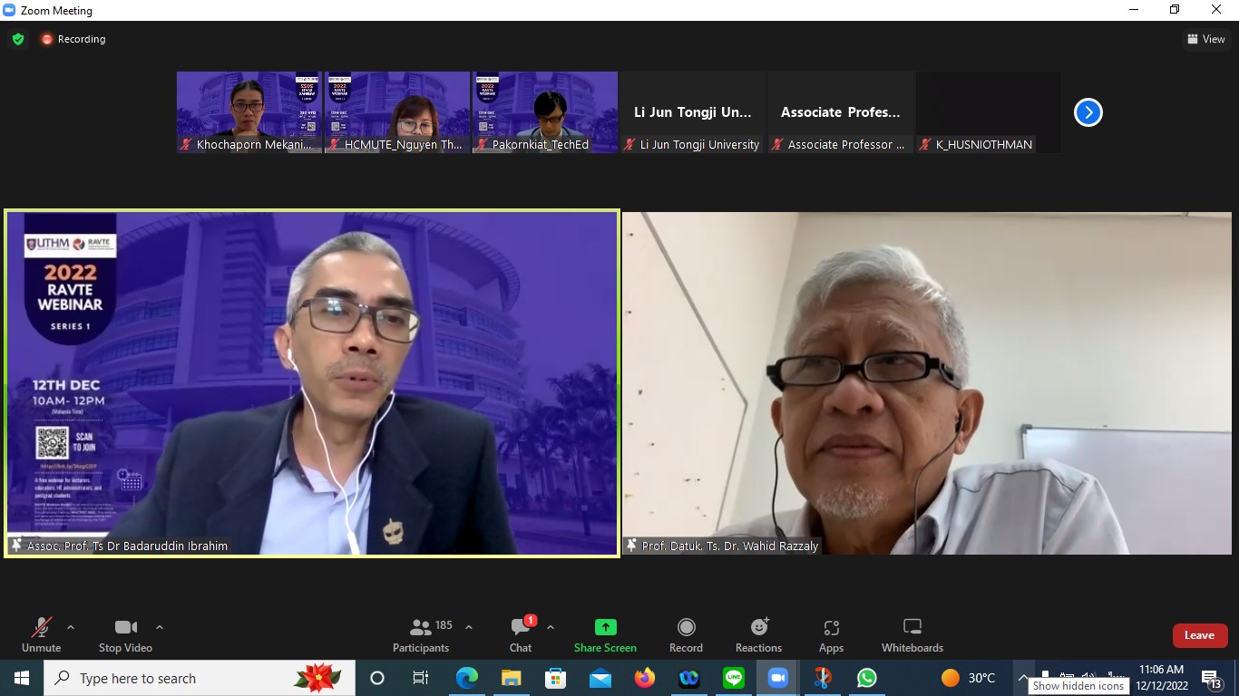Open the Chat panel with unread message
Image resolution: width=1239 pixels, height=696 pixels.
521,634
